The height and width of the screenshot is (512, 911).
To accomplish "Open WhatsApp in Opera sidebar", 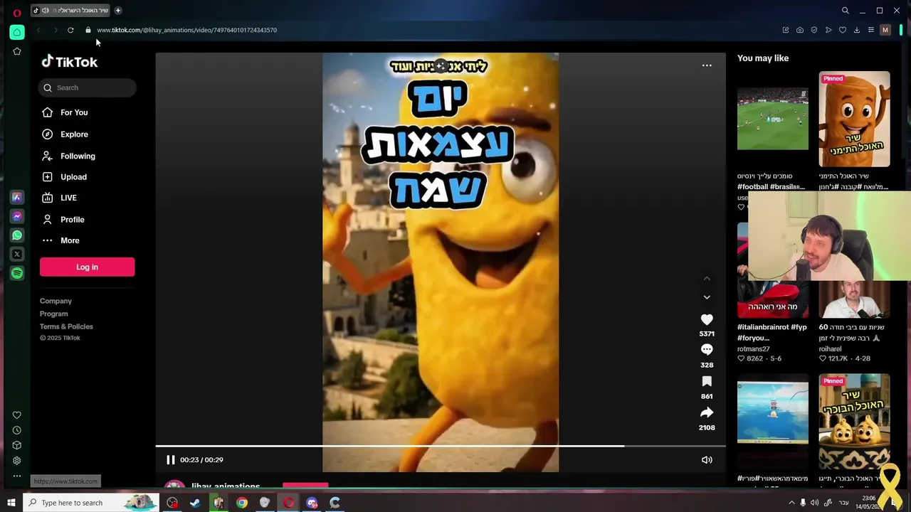I will (17, 235).
